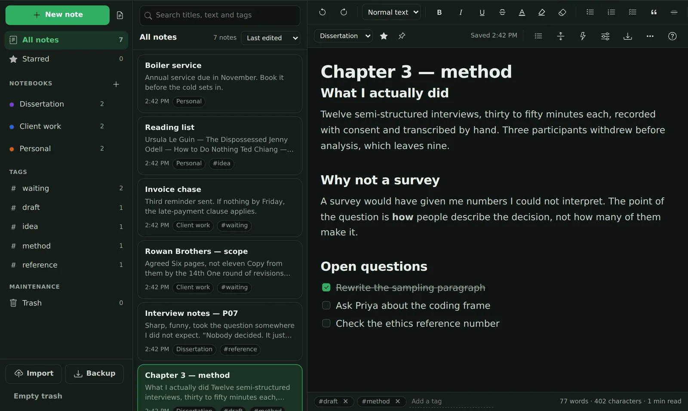Clear formatting with the eraser icon
The image size is (688, 411).
pos(562,12)
